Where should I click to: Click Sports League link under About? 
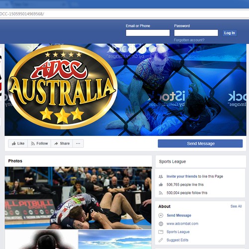(178, 232)
